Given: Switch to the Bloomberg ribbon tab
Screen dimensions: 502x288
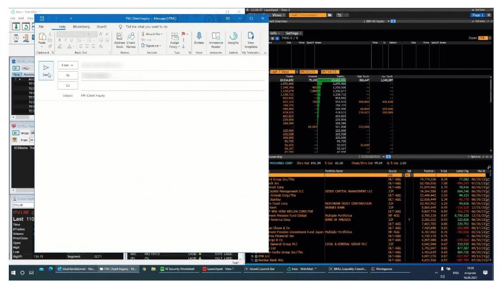Looking at the screenshot, I should point(81,26).
